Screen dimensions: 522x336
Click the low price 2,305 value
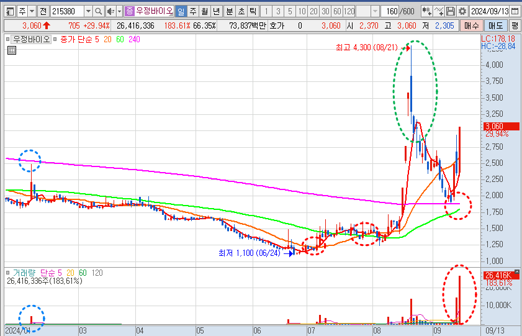click(x=444, y=25)
